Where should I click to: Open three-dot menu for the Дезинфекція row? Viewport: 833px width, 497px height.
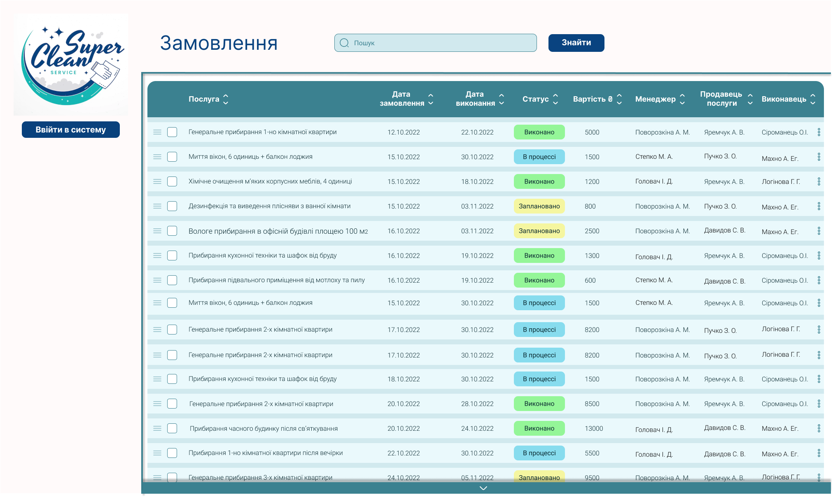819,206
